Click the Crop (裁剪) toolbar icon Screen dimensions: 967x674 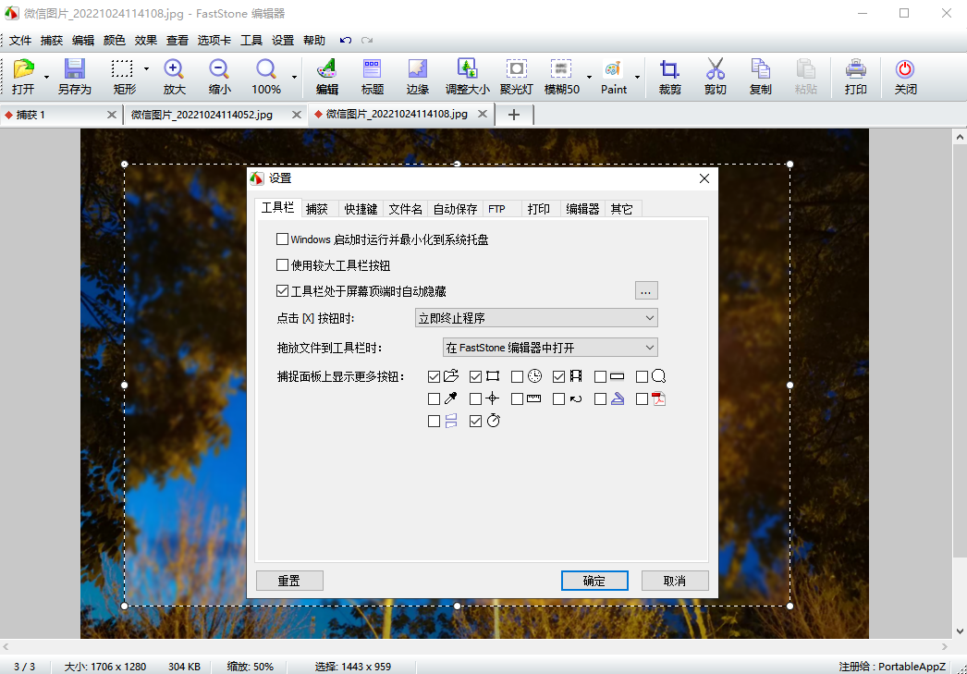tap(669, 70)
